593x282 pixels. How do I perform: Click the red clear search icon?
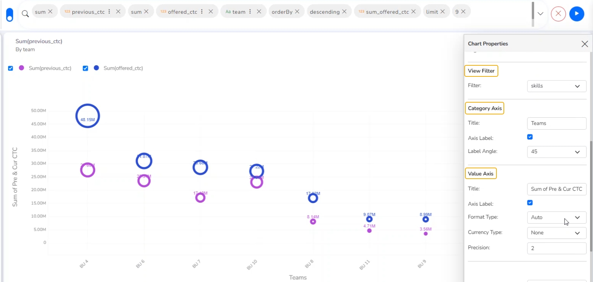click(x=558, y=14)
